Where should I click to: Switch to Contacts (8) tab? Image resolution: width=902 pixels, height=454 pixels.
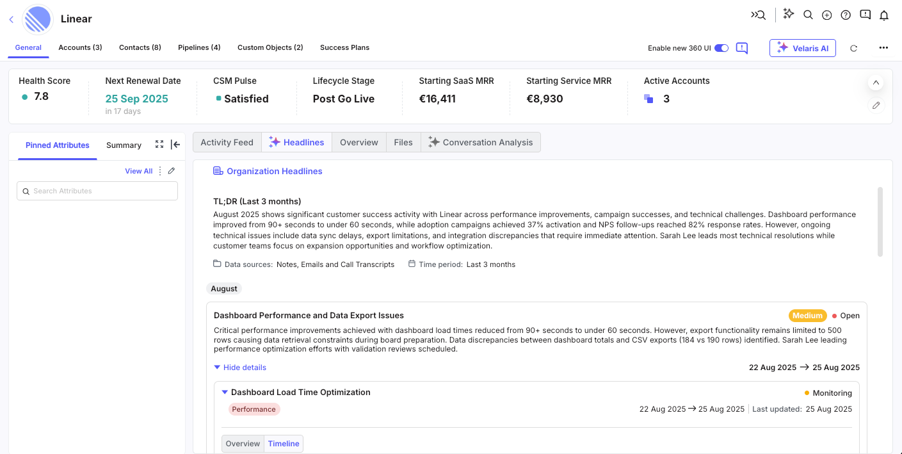(140, 47)
